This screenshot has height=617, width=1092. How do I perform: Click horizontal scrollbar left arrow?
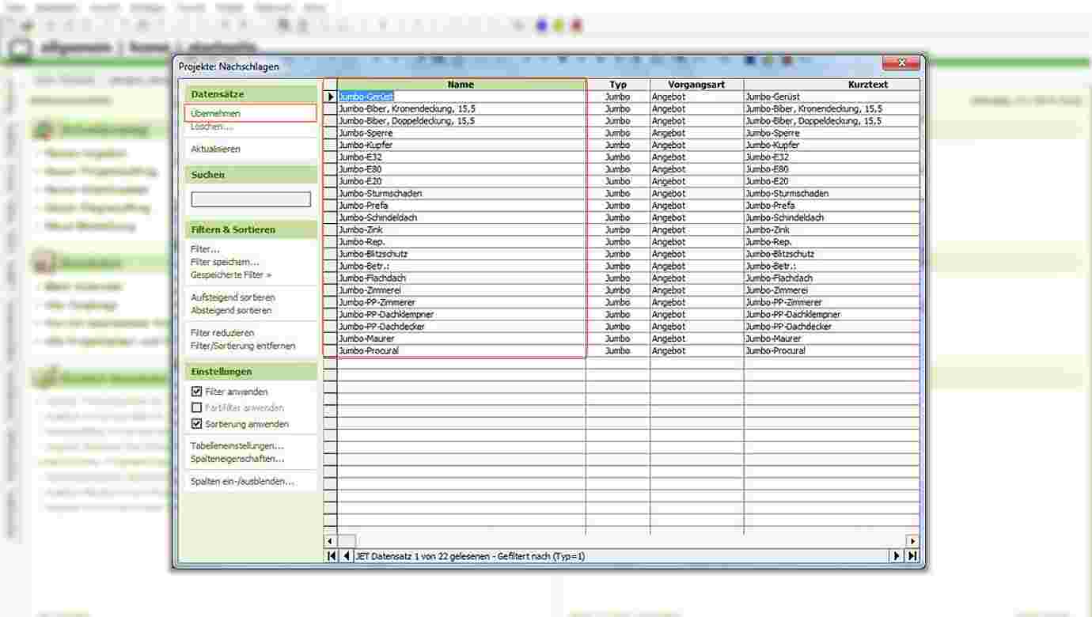pyautogui.click(x=331, y=541)
